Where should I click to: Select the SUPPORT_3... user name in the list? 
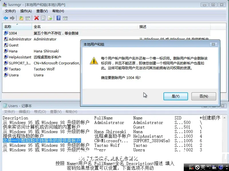[20, 63]
